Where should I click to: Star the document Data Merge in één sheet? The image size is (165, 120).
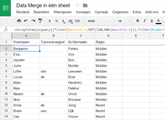click(78, 5)
